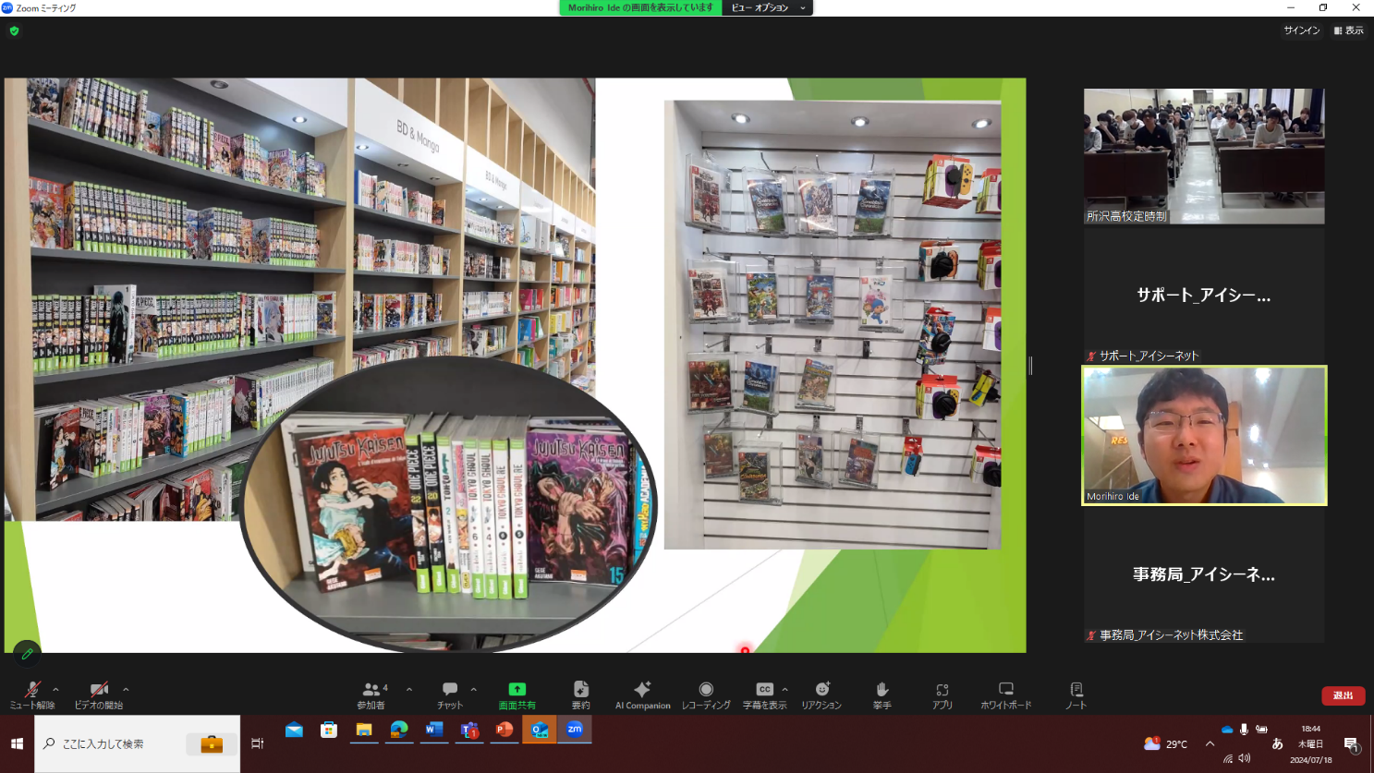Open the annotation pencil icon
The height and width of the screenshot is (773, 1374).
coord(27,654)
